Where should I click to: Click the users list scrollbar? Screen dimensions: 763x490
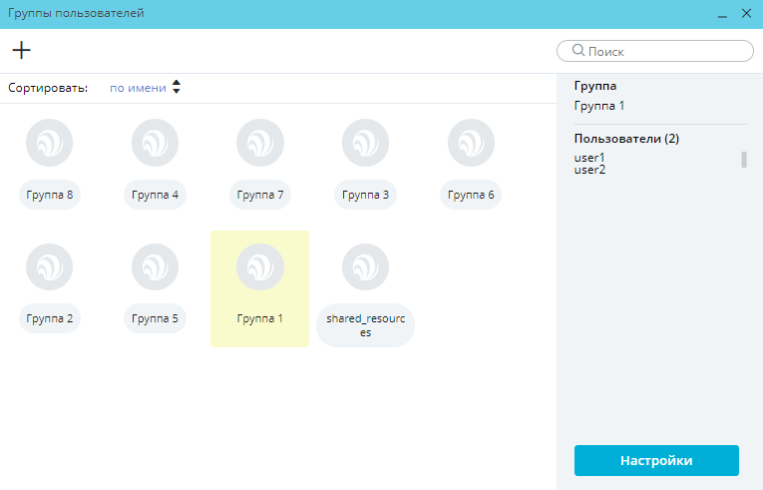(x=743, y=160)
